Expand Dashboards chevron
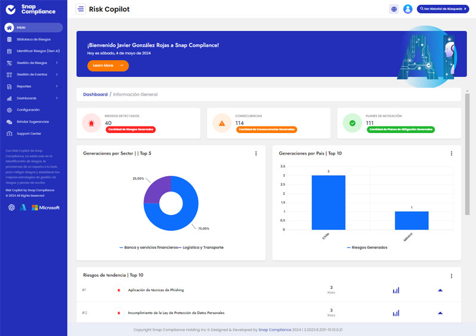The height and width of the screenshot is (336, 476). tap(57, 98)
